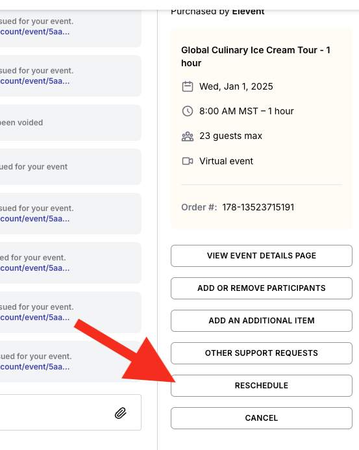
Task: Click the Global Culinary Ice Cream Tour title
Action: (256, 56)
